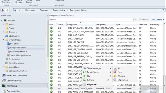Select the Component Status tree item
Screen dimensions: 166x93
[x=26, y=48]
